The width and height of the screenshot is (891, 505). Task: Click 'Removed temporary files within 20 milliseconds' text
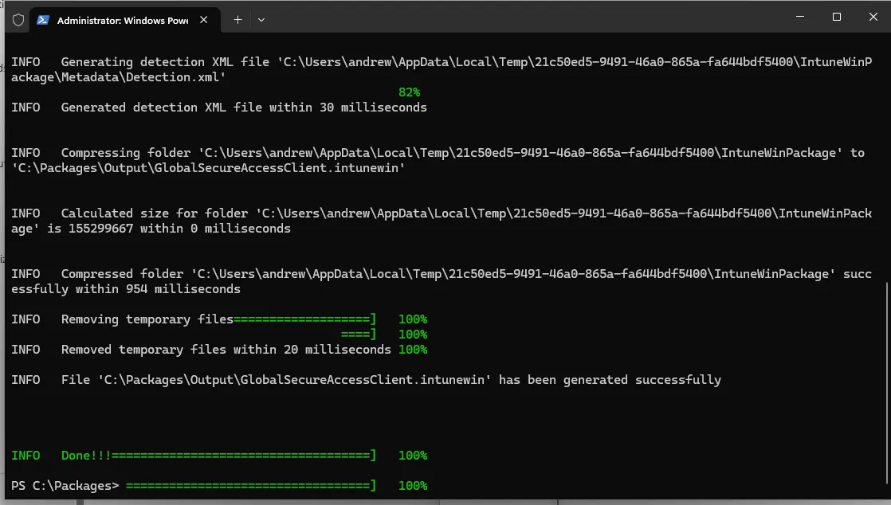[x=226, y=350]
